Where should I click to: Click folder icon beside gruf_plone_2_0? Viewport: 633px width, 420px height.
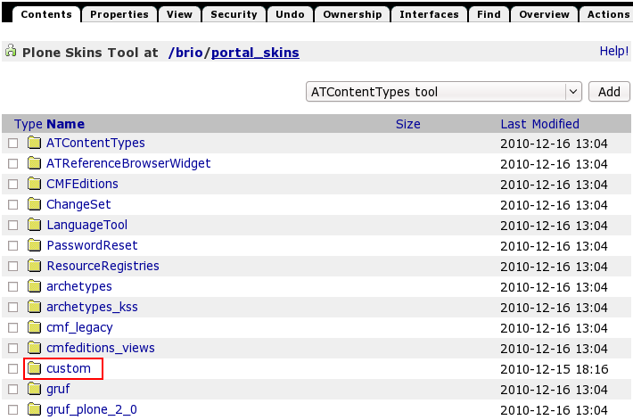[34, 409]
